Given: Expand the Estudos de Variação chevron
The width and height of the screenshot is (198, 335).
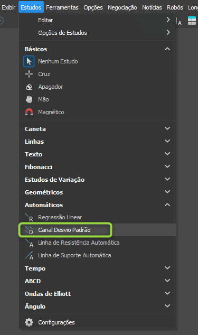Looking at the screenshot, I should (x=167, y=179).
